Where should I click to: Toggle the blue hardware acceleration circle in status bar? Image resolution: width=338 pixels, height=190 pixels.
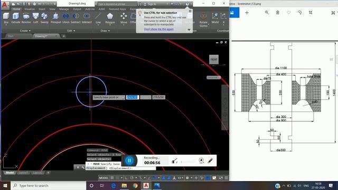208,178
